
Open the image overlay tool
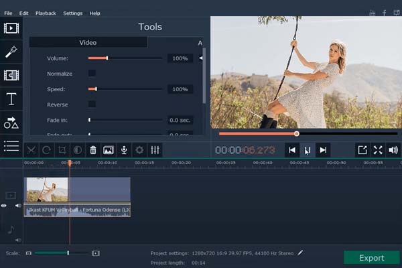click(109, 150)
